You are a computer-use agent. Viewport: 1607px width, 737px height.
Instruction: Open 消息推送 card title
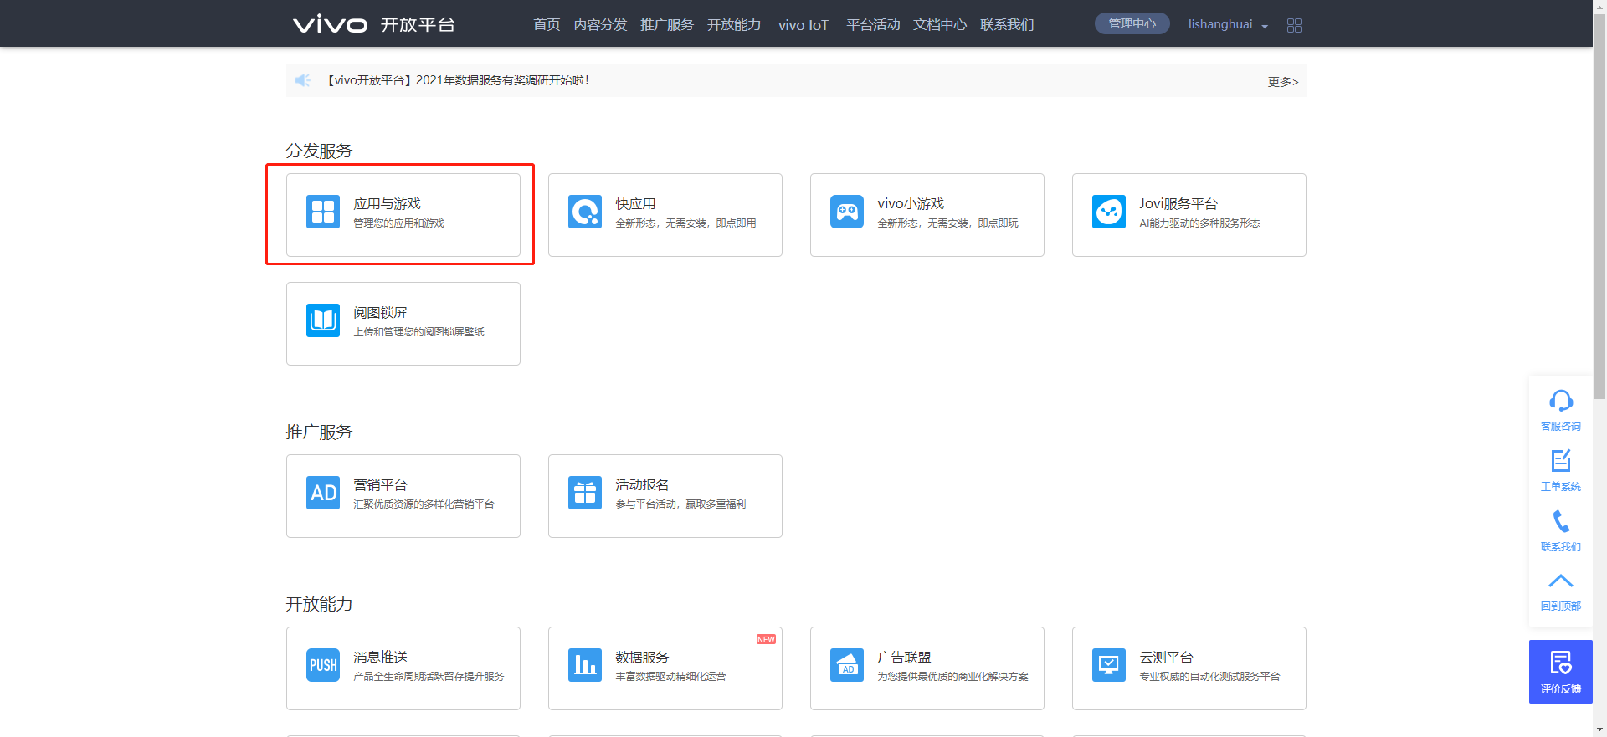click(x=380, y=657)
